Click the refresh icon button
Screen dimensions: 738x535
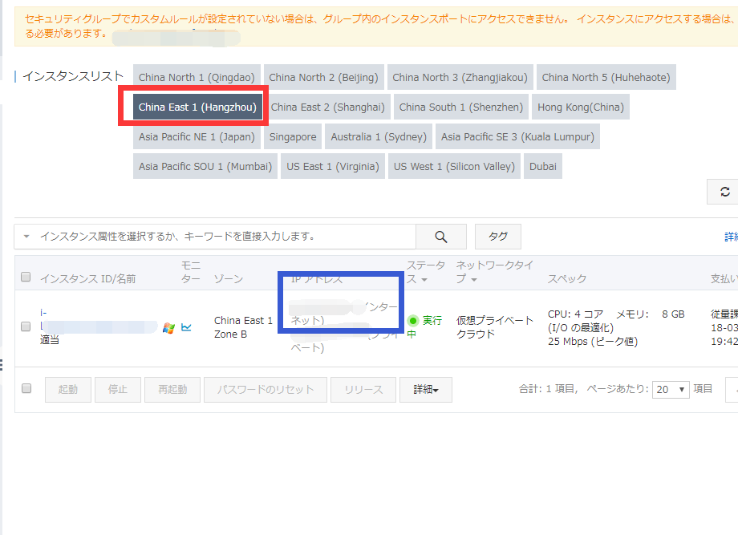tap(724, 192)
